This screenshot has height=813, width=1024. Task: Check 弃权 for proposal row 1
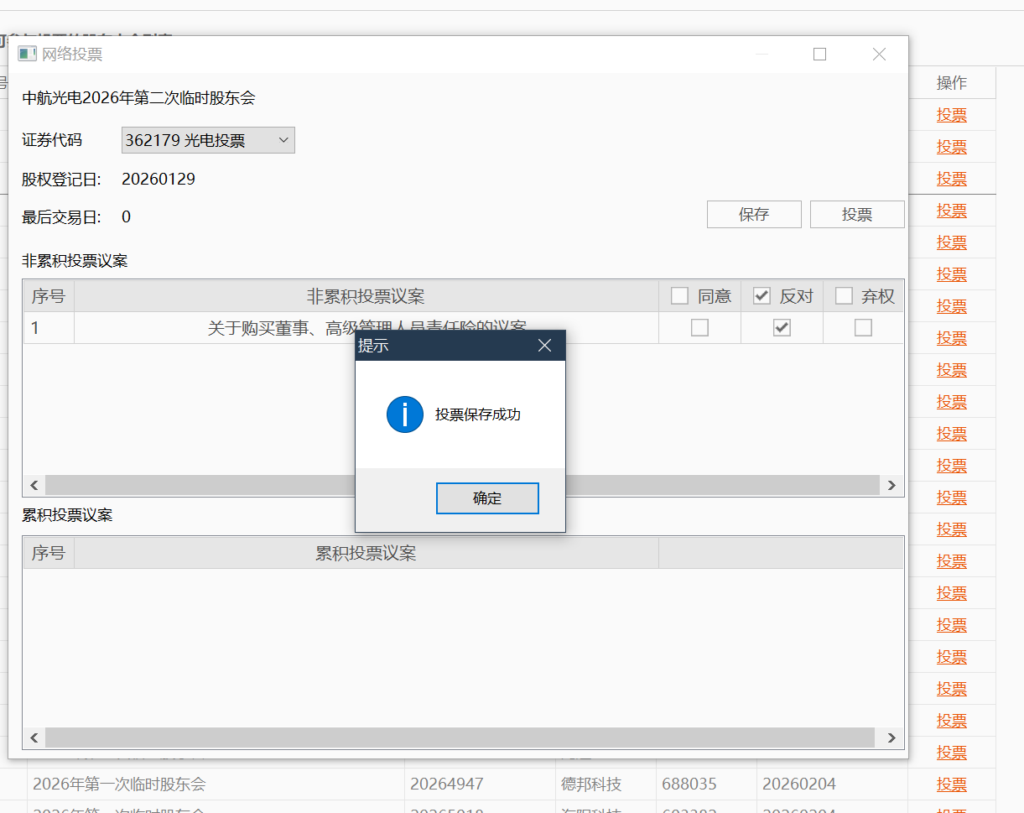tap(863, 328)
